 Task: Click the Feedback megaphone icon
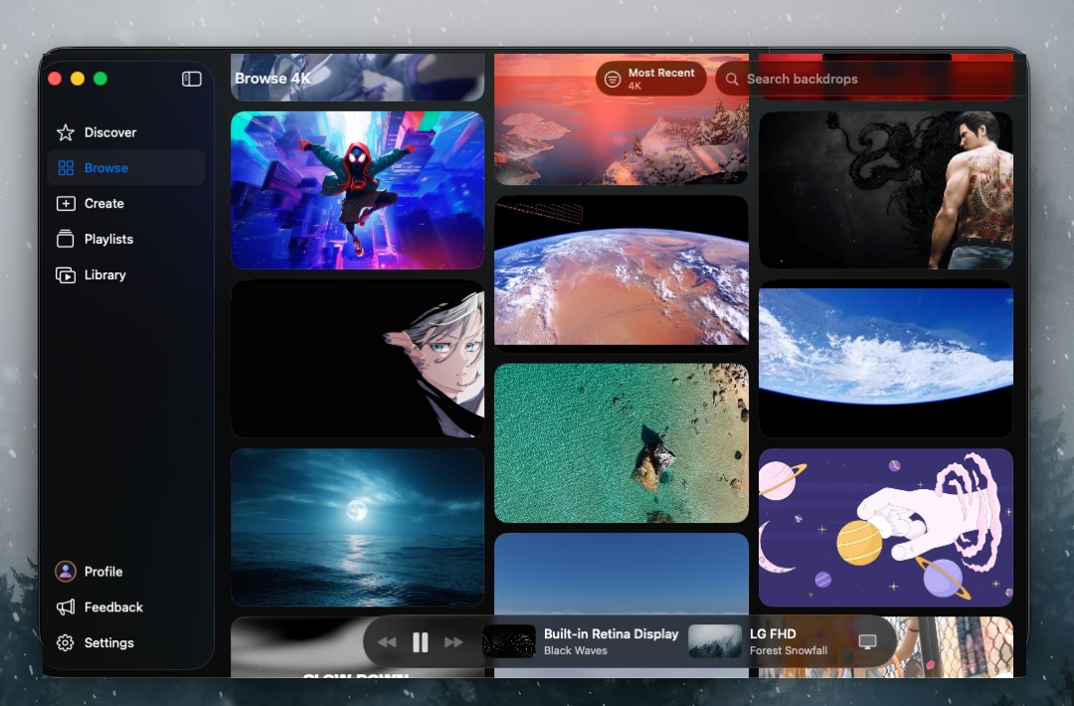pyautogui.click(x=66, y=607)
